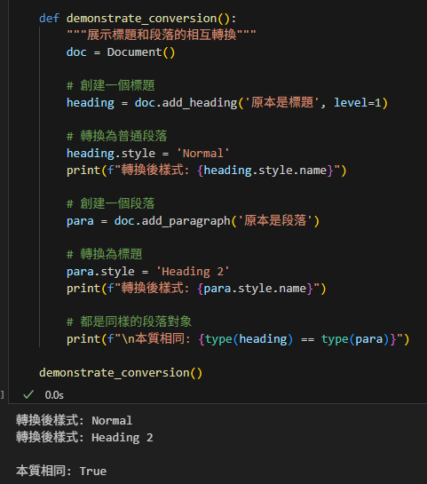Click output line '本質相同: True'
Image resolution: width=427 pixels, height=484 pixels.
tap(61, 471)
